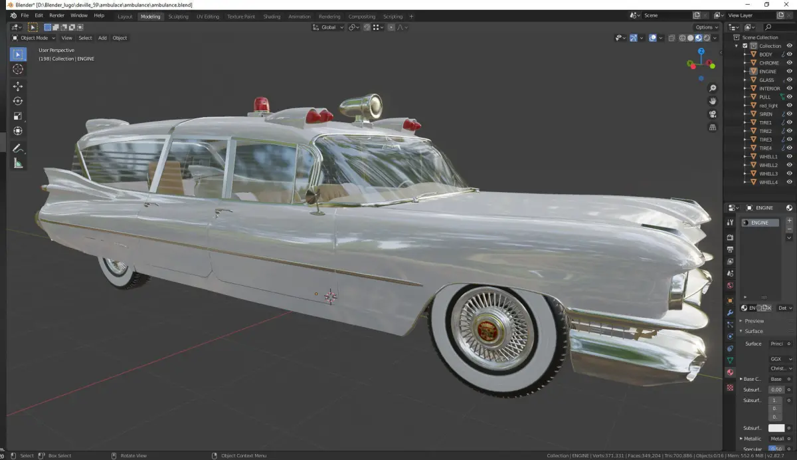Open the viewport Options dropdown
The height and width of the screenshot is (460, 797).
click(707, 27)
